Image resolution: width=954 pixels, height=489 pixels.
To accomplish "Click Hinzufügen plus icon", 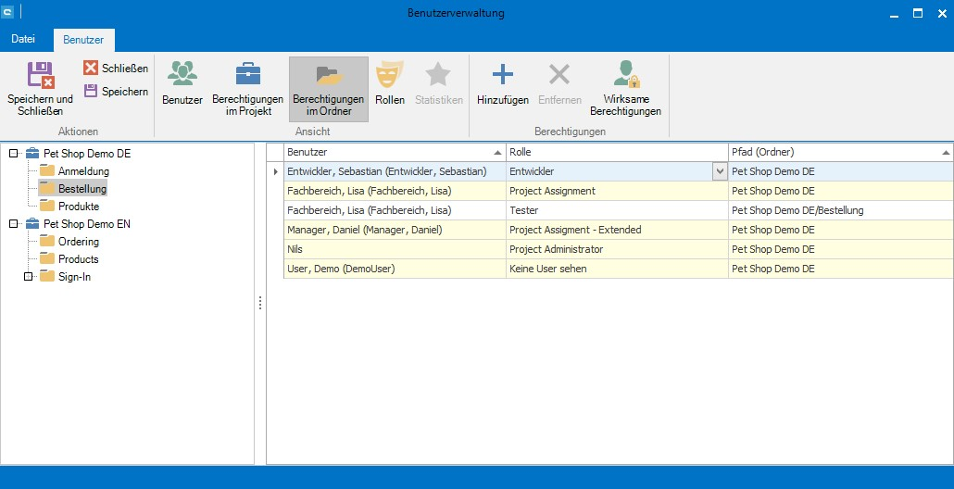I will (502, 74).
